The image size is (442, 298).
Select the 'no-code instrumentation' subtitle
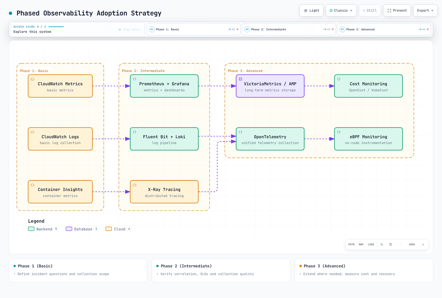coord(369,143)
